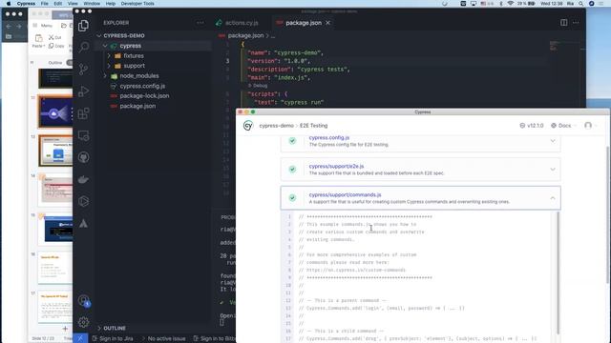Open the Explorer view in VS Code

click(83, 26)
